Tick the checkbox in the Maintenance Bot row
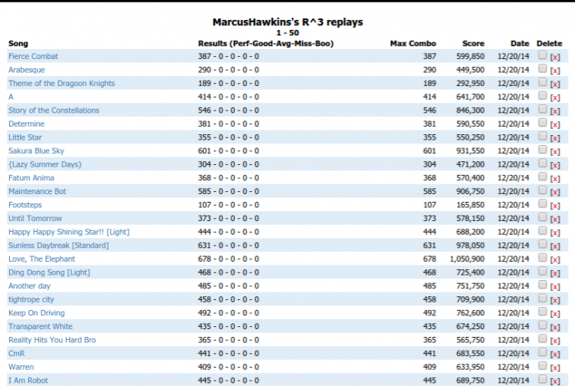575x386 pixels. pyautogui.click(x=542, y=190)
